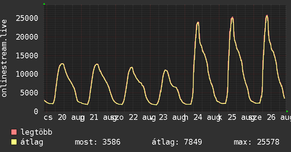Click the '20 aug' date label
The image size is (291, 152).
[71, 117]
